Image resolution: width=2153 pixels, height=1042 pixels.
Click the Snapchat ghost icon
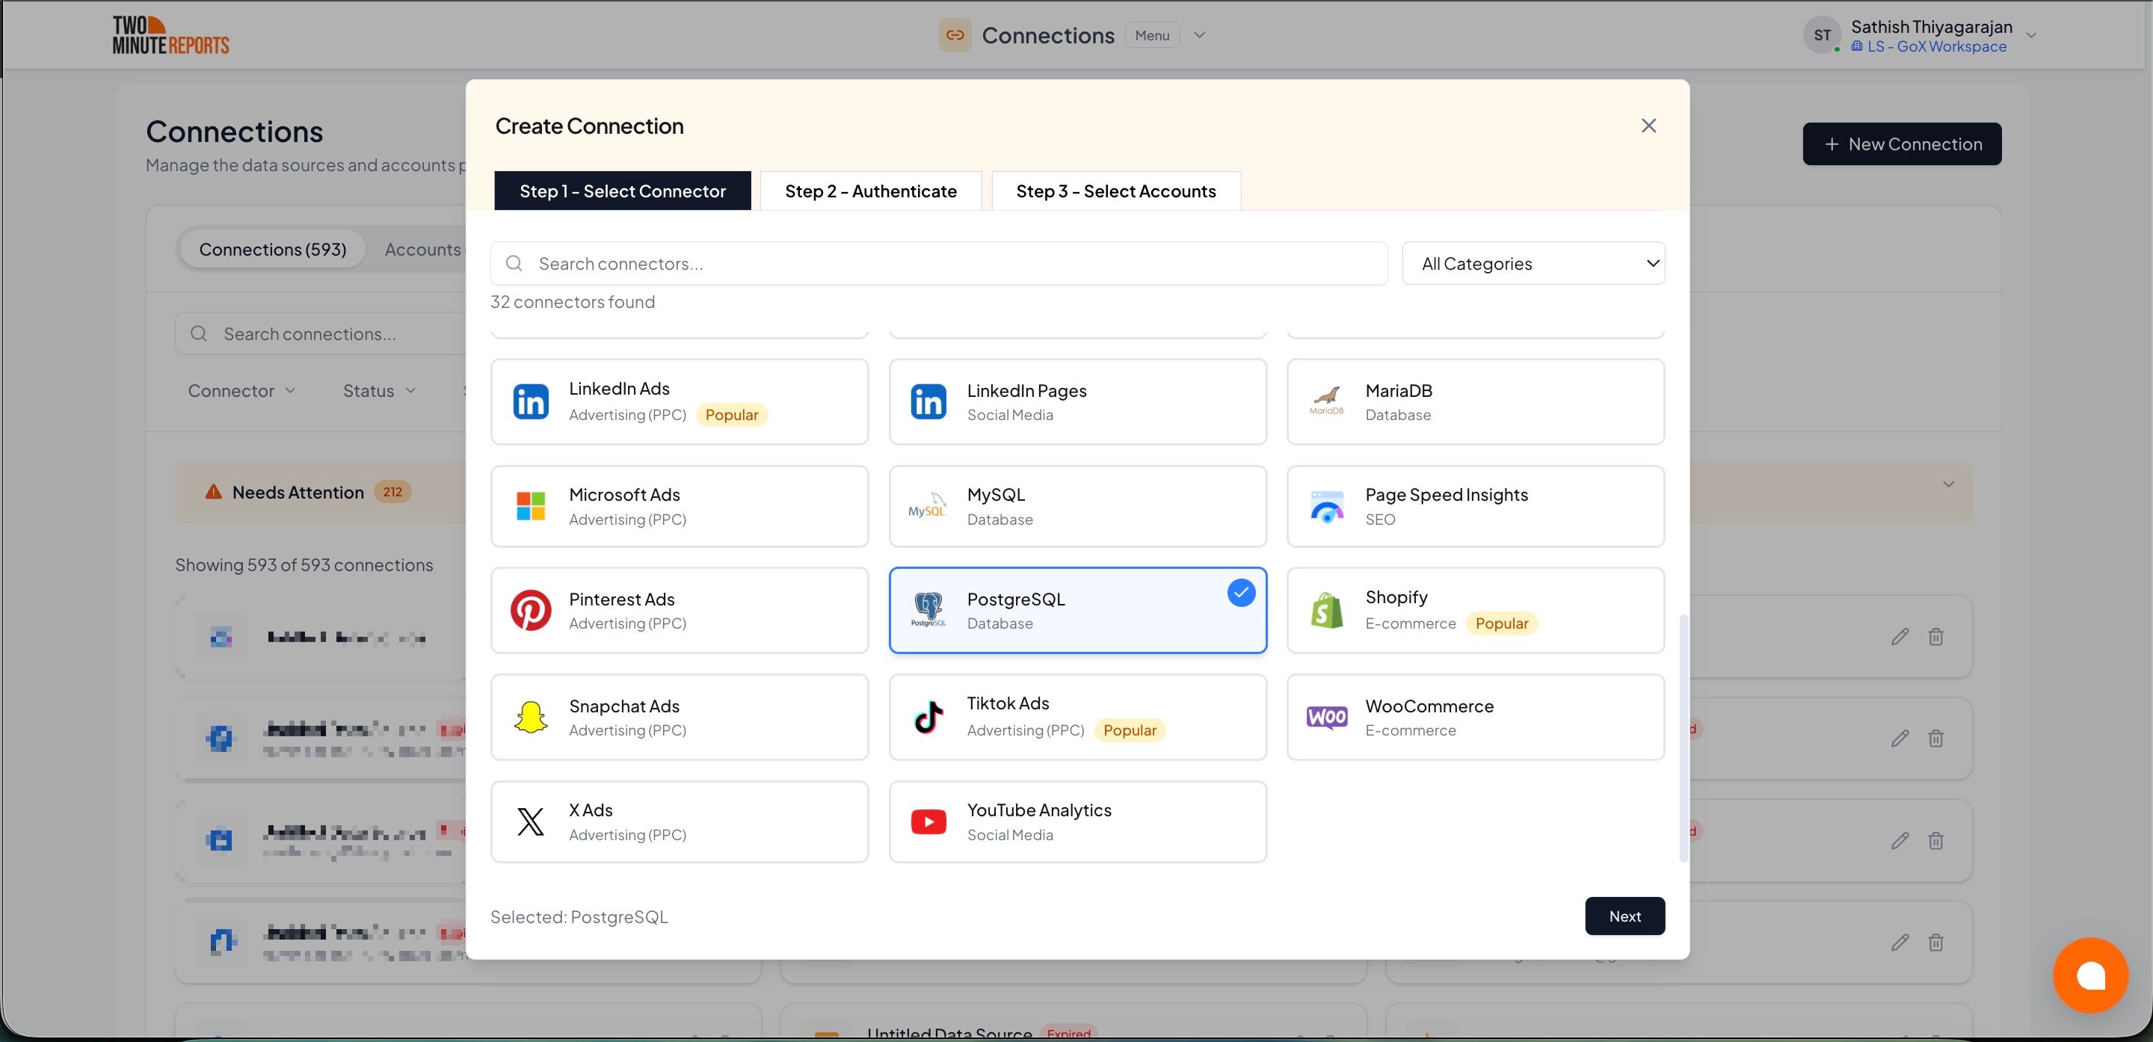point(531,717)
